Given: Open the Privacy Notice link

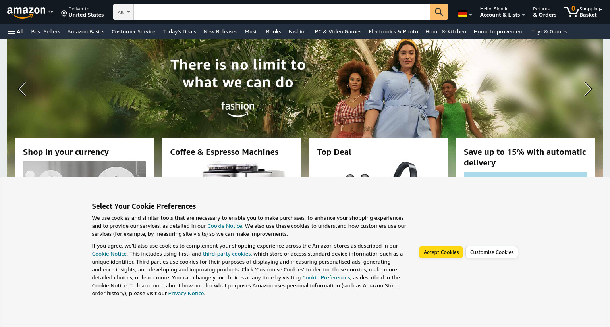Looking at the screenshot, I should pyautogui.click(x=186, y=293).
